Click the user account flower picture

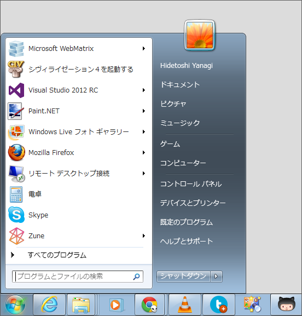coord(200,35)
